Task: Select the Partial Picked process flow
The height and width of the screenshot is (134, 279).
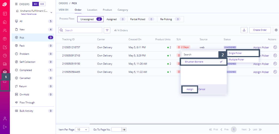Action: 142,19
